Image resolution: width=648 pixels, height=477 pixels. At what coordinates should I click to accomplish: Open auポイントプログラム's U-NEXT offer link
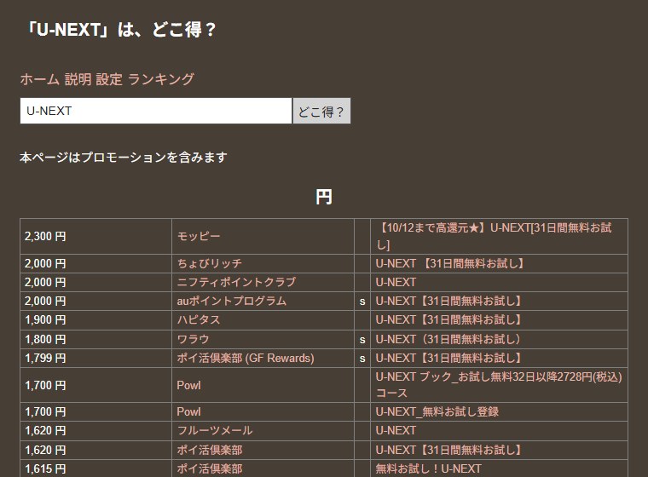[448, 301]
